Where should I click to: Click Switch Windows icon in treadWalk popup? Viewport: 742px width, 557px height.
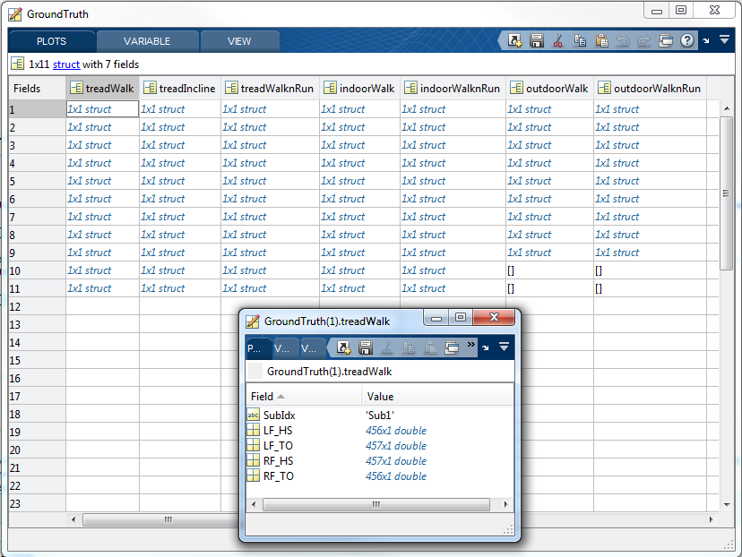click(452, 347)
